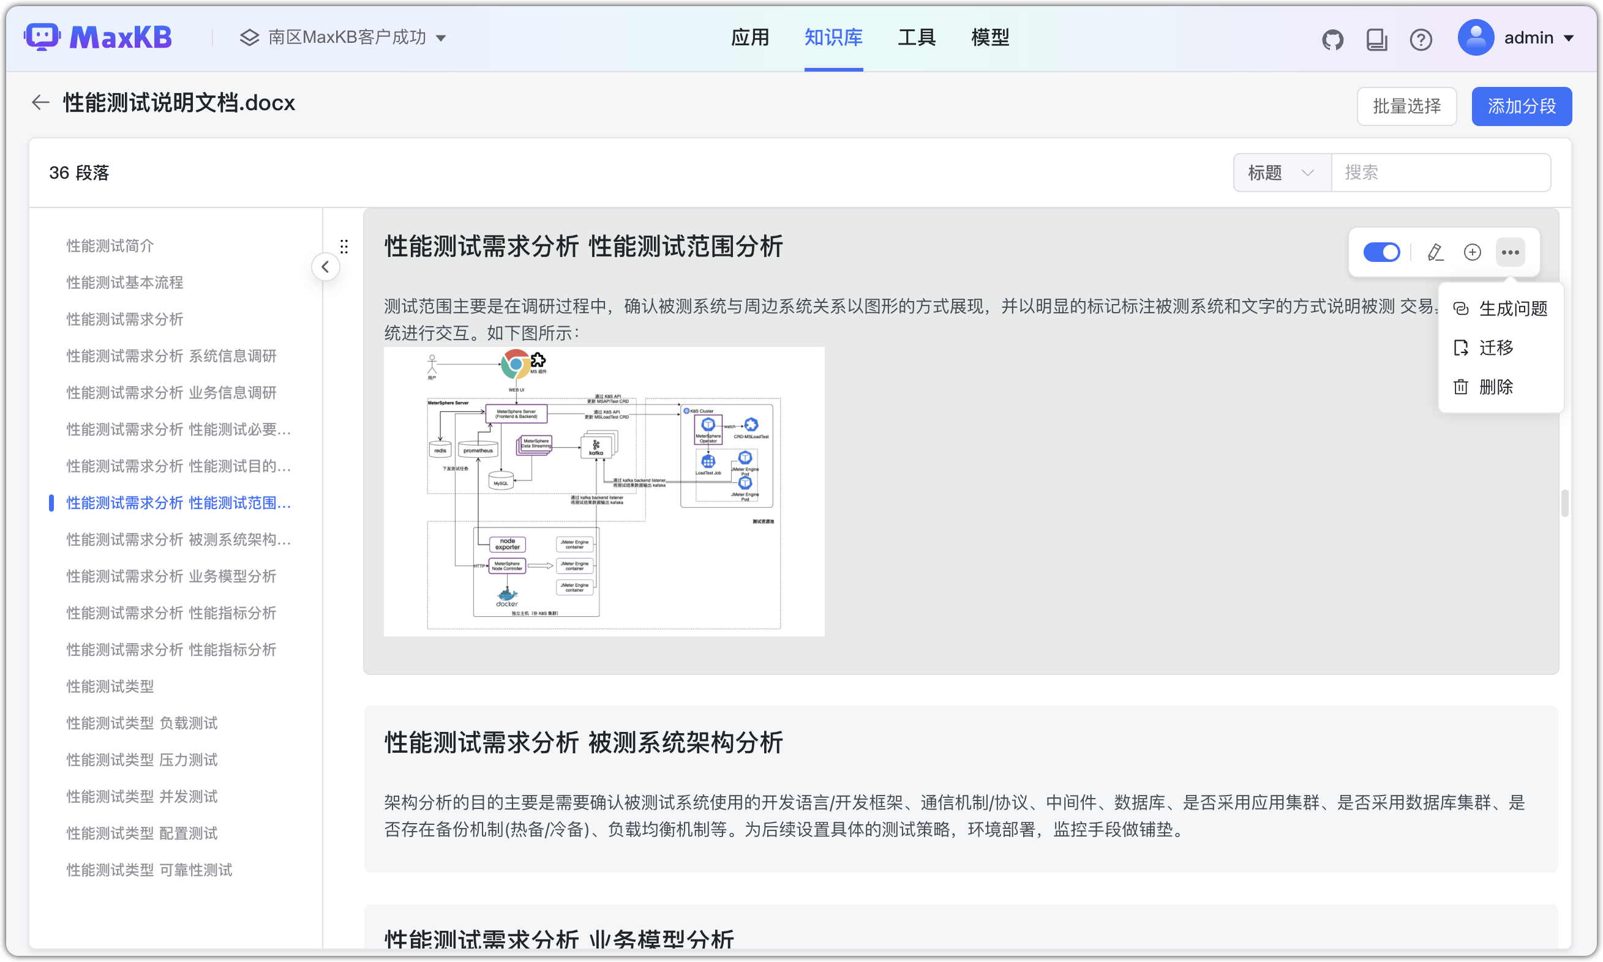Select 迁移 from the popup menu
The width and height of the screenshot is (1603, 962).
1501,348
